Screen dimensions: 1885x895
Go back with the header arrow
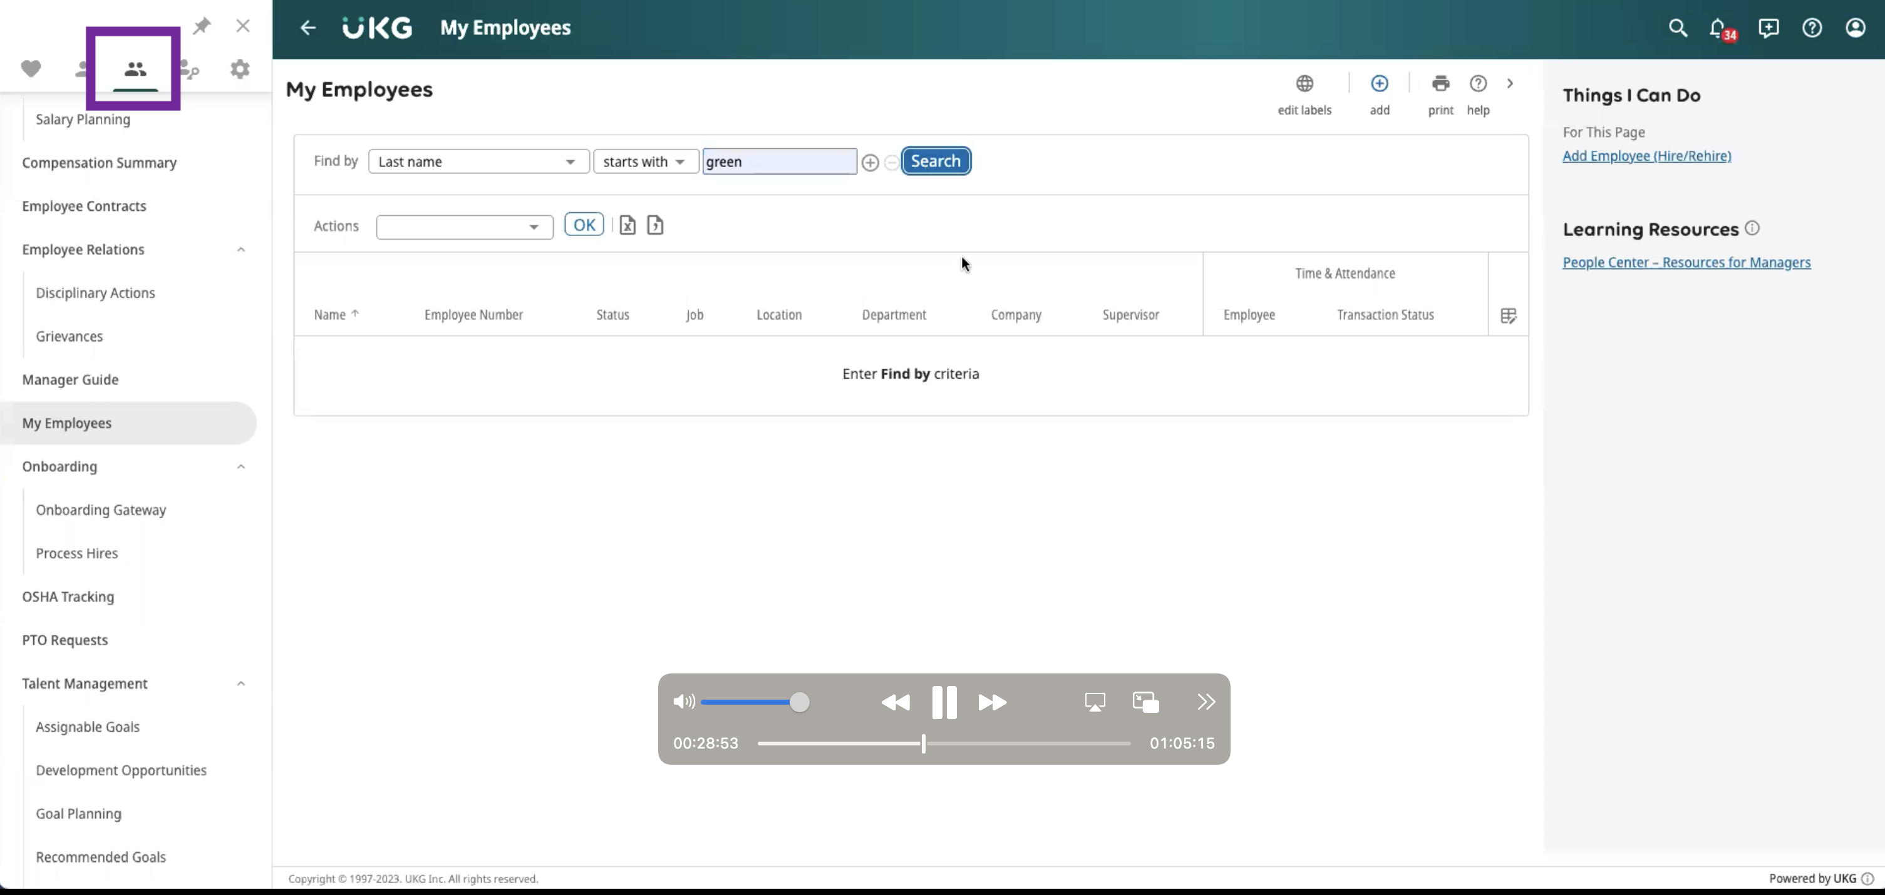(x=308, y=28)
